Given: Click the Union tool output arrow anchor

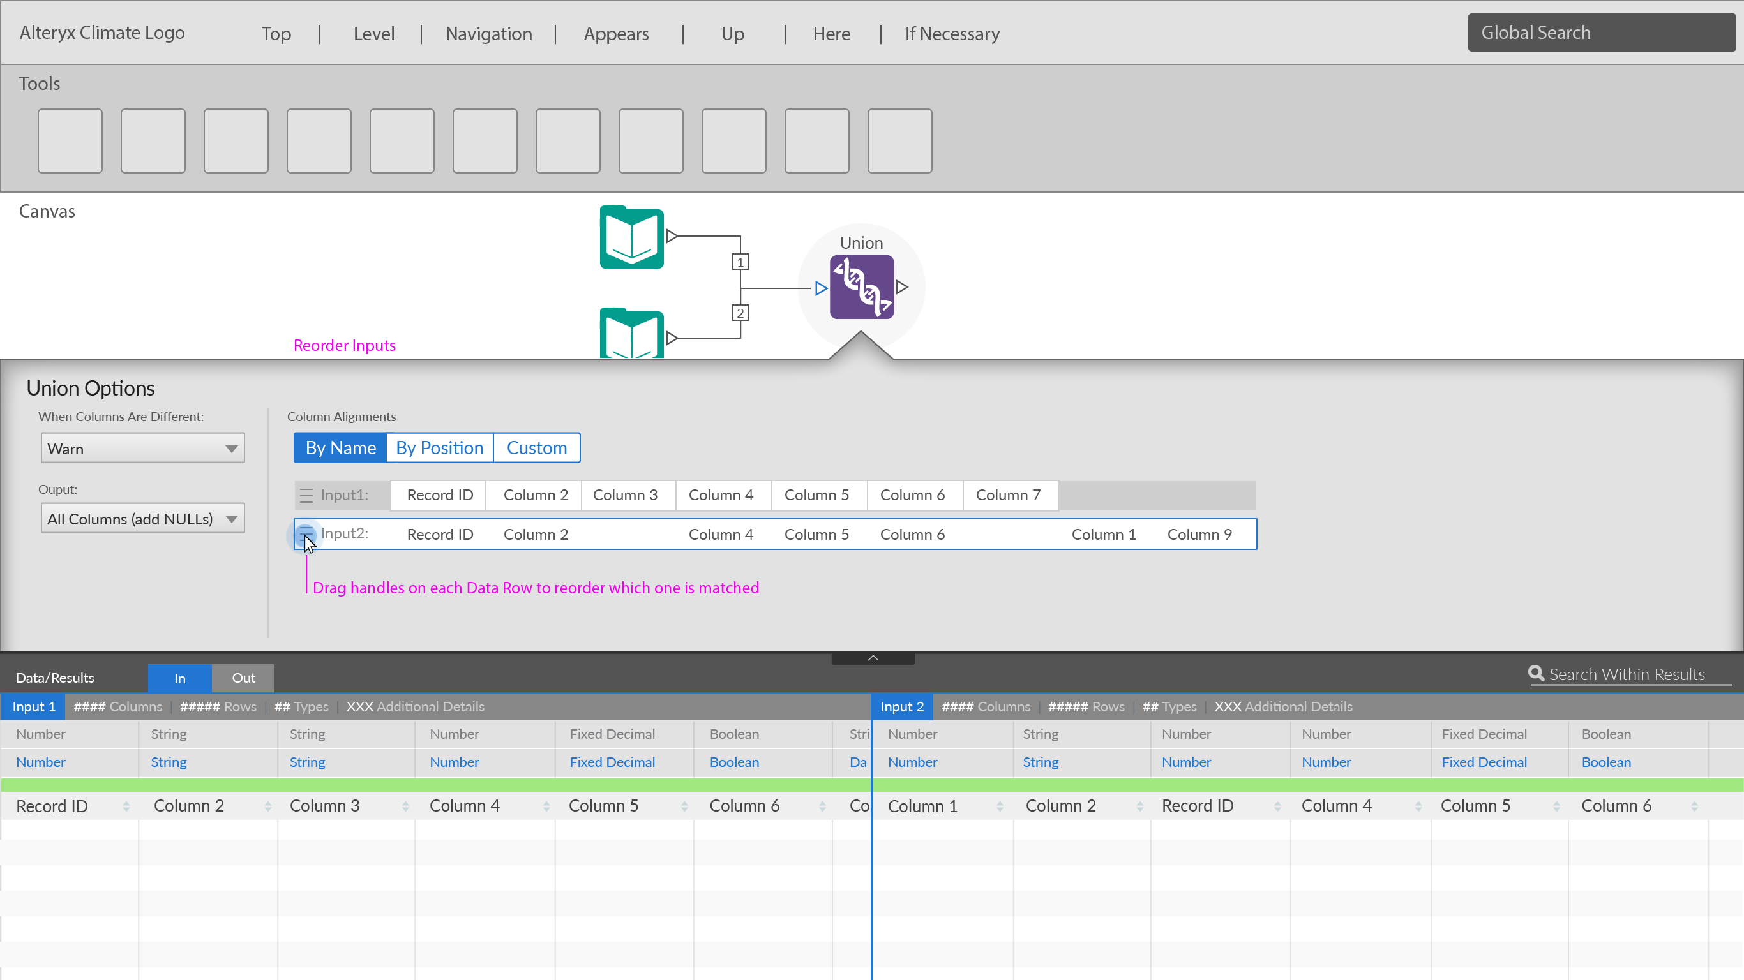Looking at the screenshot, I should 902,287.
